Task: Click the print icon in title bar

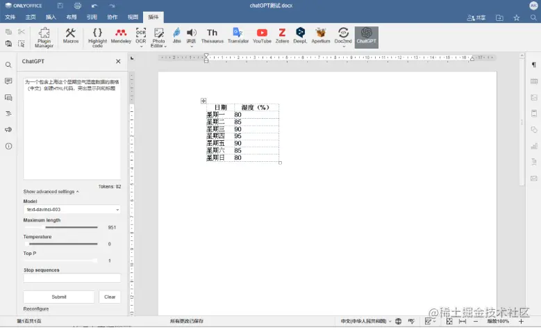Action: coord(78,6)
